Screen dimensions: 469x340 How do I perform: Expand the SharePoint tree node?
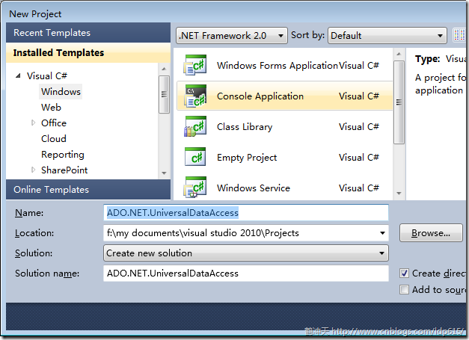click(x=33, y=170)
